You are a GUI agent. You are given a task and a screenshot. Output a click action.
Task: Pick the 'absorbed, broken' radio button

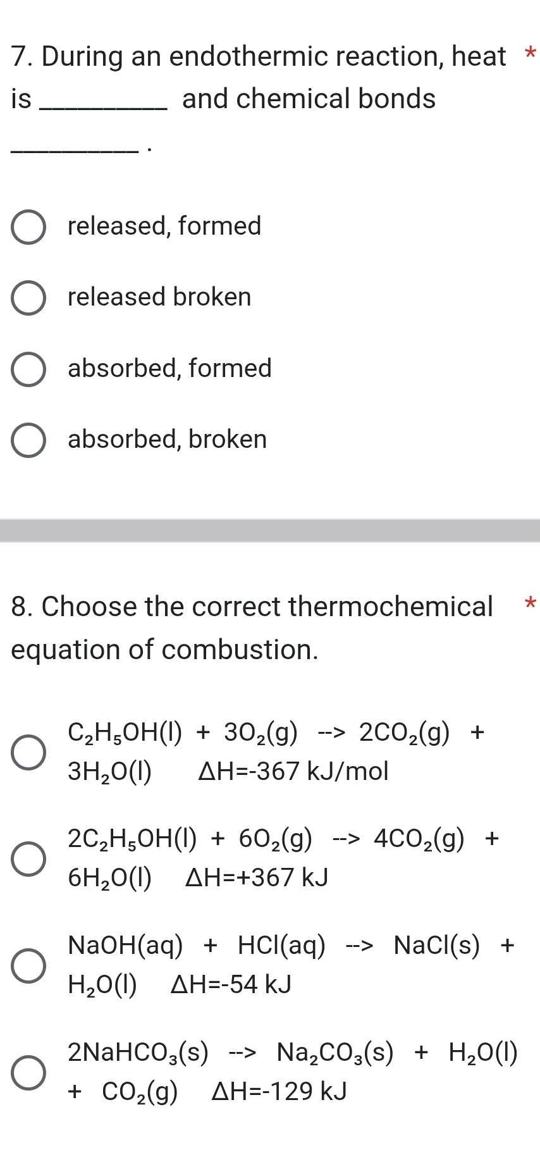click(x=28, y=441)
